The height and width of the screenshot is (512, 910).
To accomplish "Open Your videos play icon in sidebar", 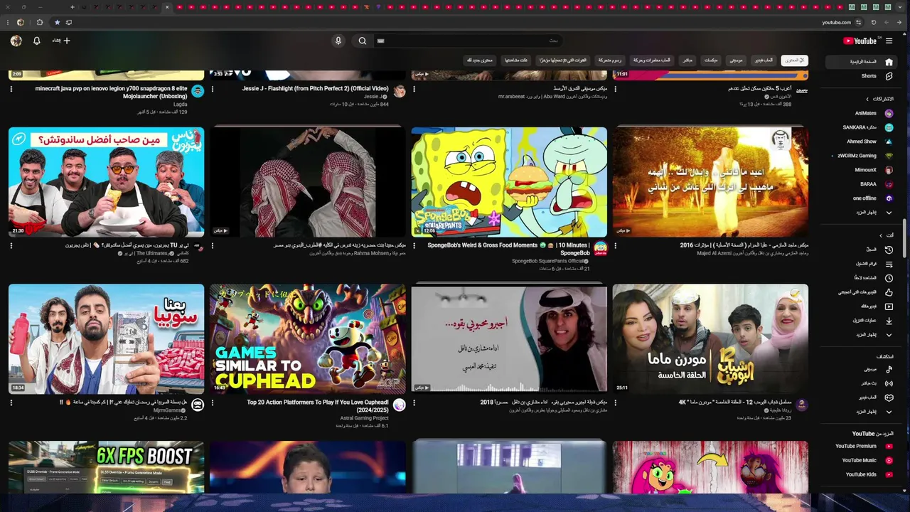I will [x=889, y=306].
